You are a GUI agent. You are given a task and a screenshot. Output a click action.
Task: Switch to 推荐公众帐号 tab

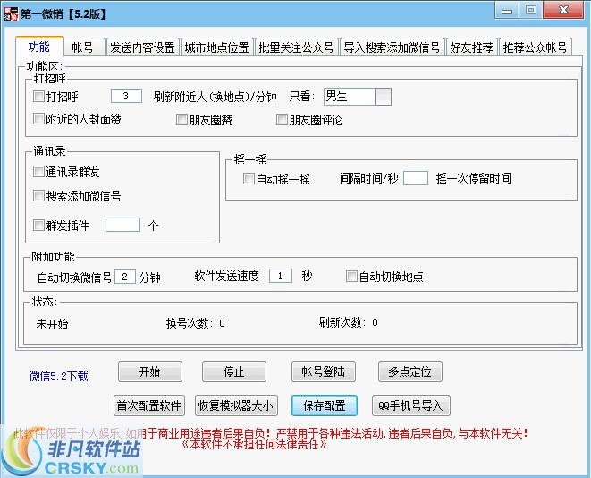coord(536,47)
